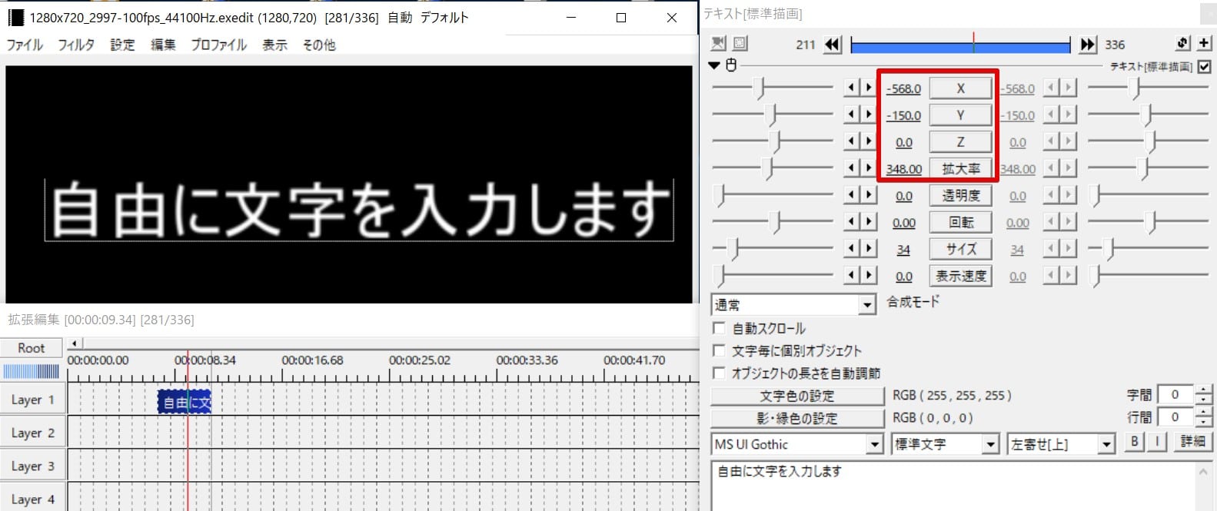Click the mouse icon beside the collapse triangle
Viewport: 1217px width, 511px height.
click(731, 65)
